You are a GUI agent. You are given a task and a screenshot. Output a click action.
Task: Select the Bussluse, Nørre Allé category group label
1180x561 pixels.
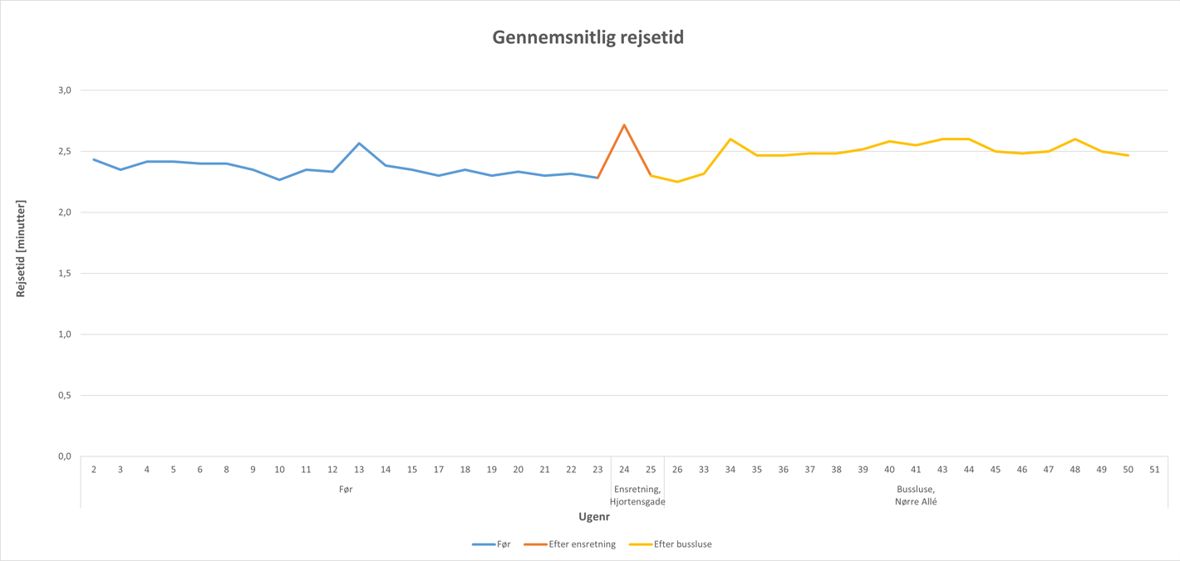pyautogui.click(x=916, y=495)
